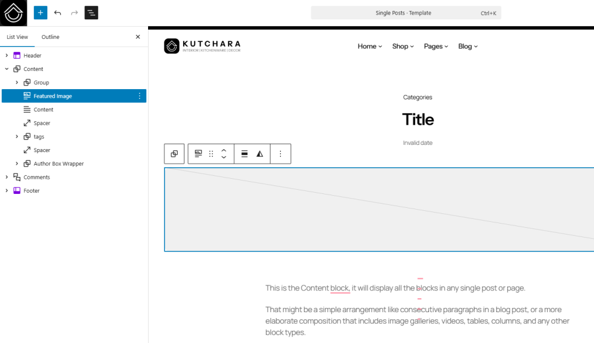This screenshot has width=594, height=343.
Task: Select the Header template part icon
Action: point(16,56)
